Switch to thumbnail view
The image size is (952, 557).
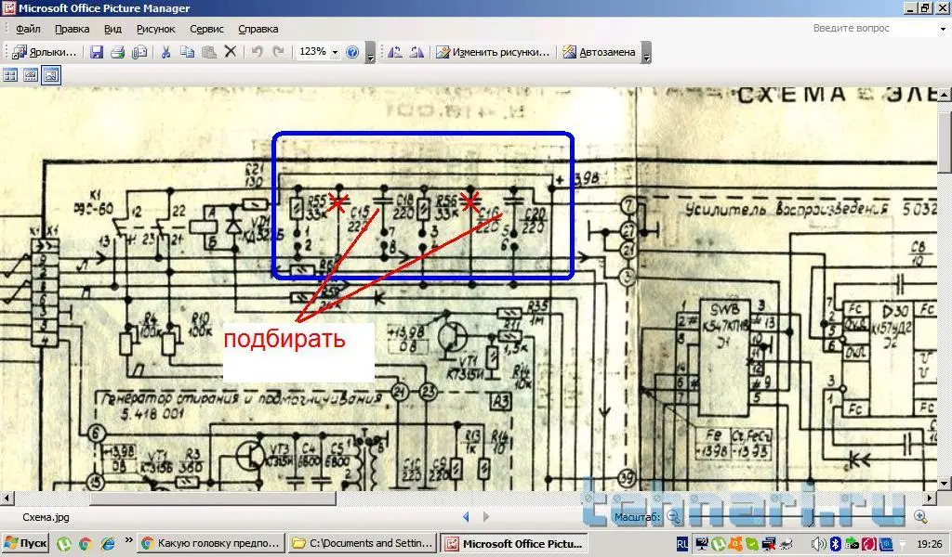10,75
